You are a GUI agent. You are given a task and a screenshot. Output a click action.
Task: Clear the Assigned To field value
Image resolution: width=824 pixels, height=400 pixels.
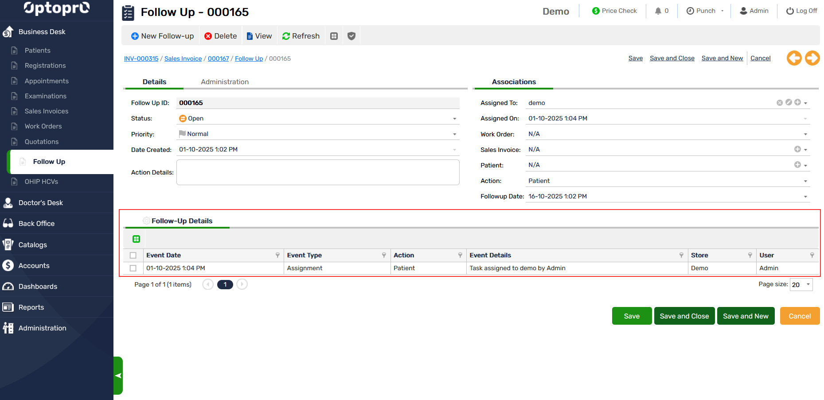click(x=779, y=103)
